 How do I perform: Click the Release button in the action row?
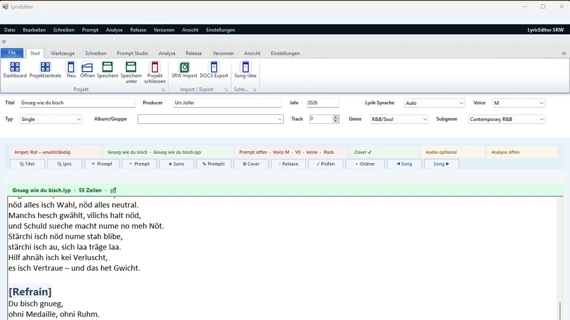(x=289, y=164)
